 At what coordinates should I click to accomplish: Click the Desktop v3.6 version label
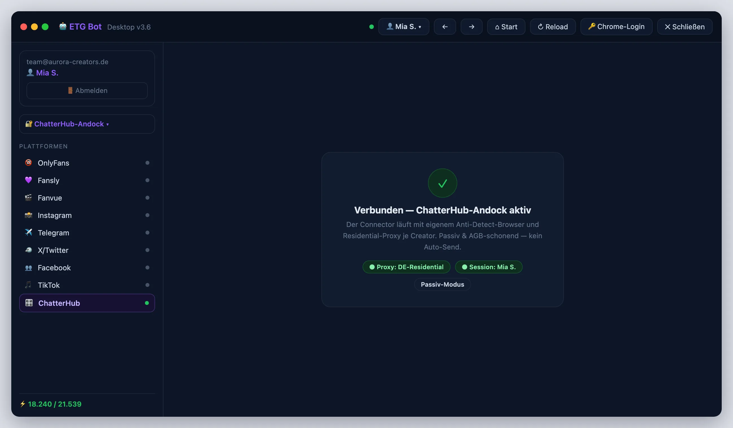point(129,27)
